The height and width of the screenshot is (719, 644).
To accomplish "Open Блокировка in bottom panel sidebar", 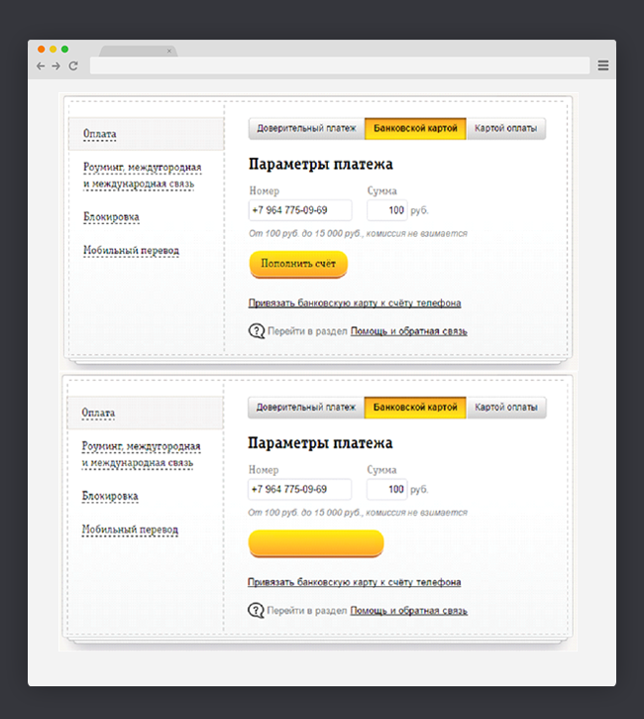I will (x=110, y=496).
